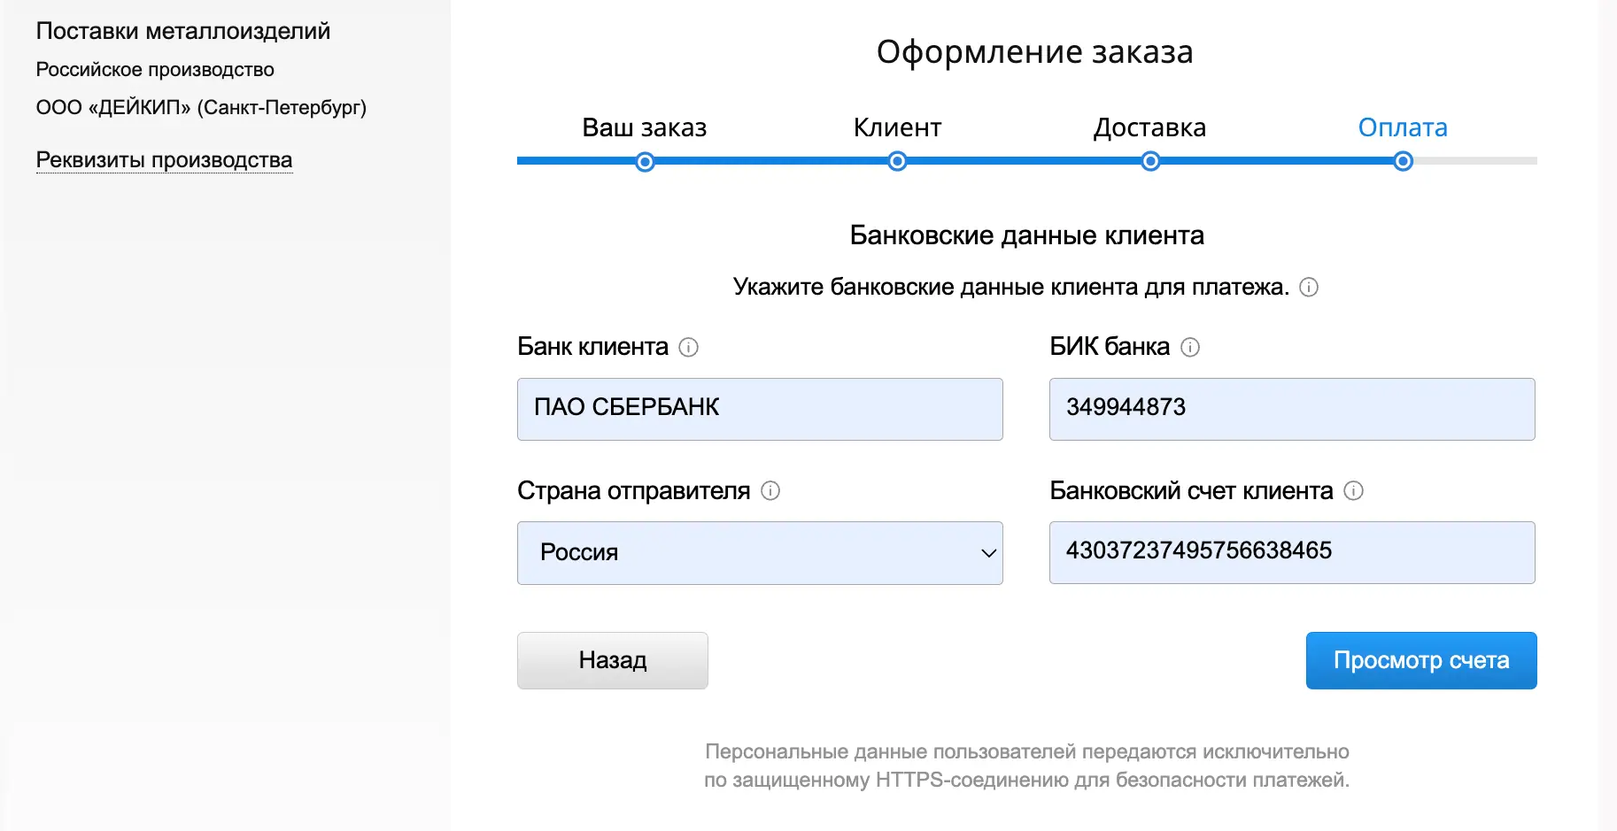1617x831 pixels.
Task: Open the Страна отправителя dropdown
Action: pos(760,553)
